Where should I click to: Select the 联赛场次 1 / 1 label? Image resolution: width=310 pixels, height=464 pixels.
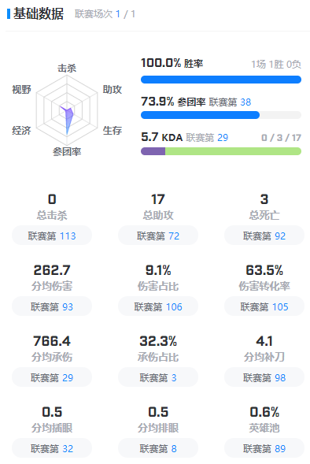click(x=105, y=14)
